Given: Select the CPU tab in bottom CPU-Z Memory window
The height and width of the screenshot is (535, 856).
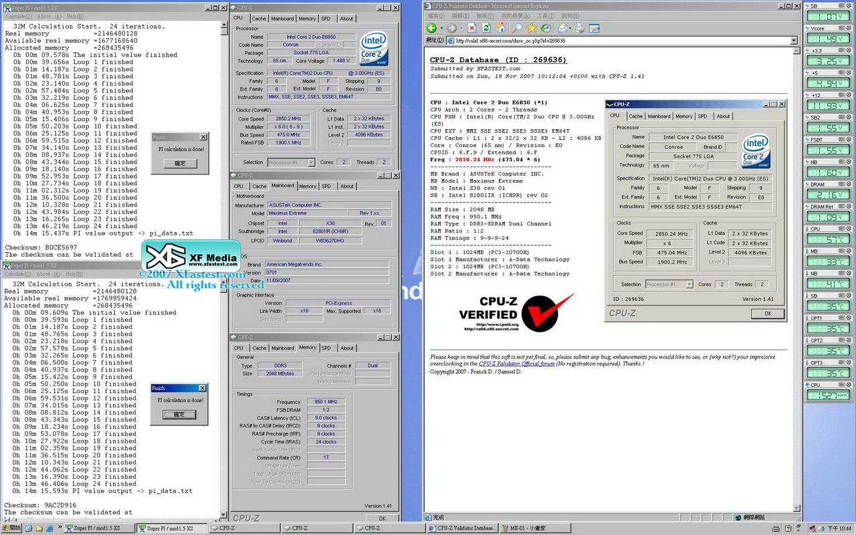Looking at the screenshot, I should pyautogui.click(x=238, y=348).
